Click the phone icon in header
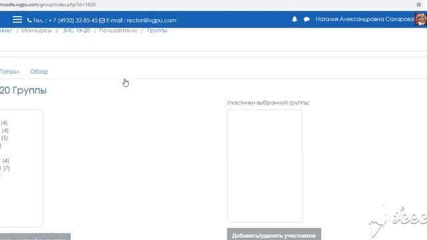This screenshot has height=240, width=427. (29, 20)
